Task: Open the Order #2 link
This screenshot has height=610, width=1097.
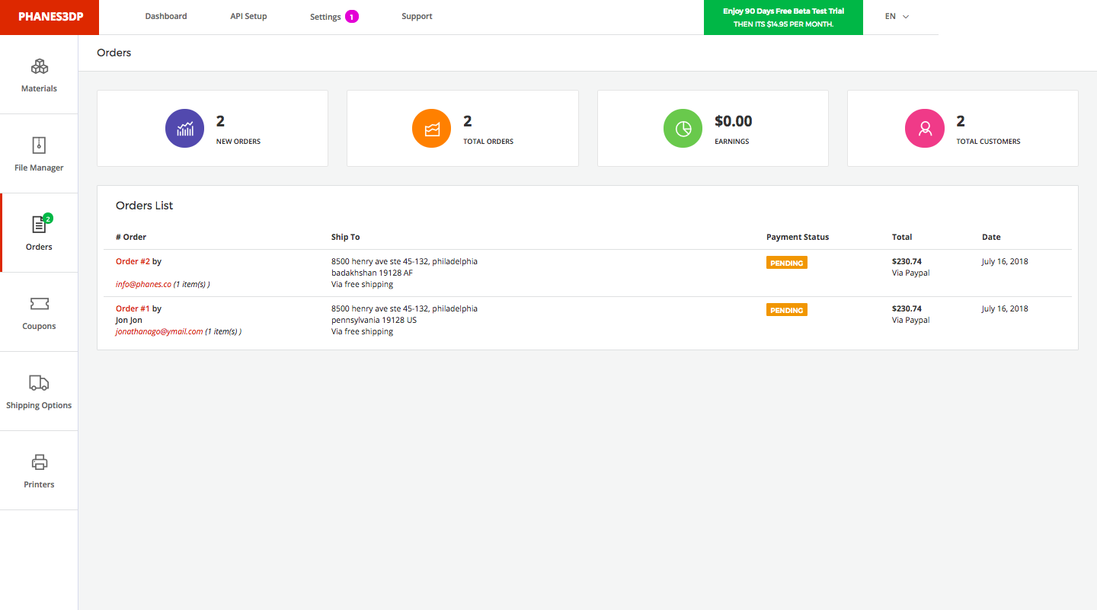Action: coord(133,261)
